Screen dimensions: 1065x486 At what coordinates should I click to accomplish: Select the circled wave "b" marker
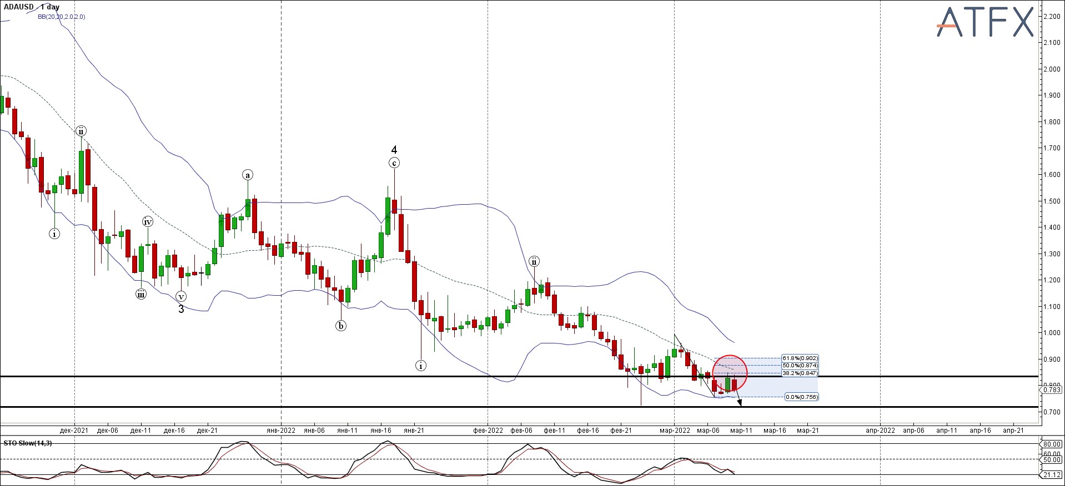(x=341, y=326)
